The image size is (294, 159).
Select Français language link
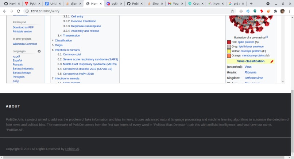[x=18, y=64]
